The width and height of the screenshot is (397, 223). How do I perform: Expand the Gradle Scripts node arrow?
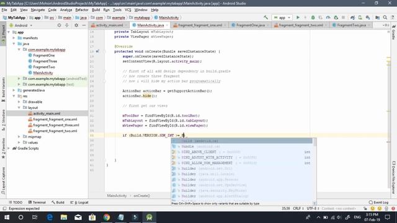(x=9, y=149)
